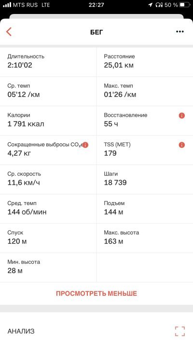Tap the БЕГ header title
Image resolution: width=193 pixels, height=343 pixels.
[x=96, y=32]
